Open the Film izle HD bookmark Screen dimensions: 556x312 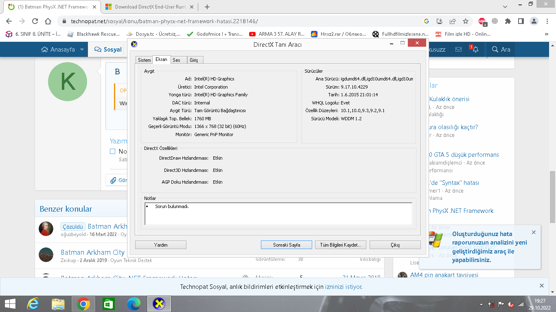pos(463,34)
